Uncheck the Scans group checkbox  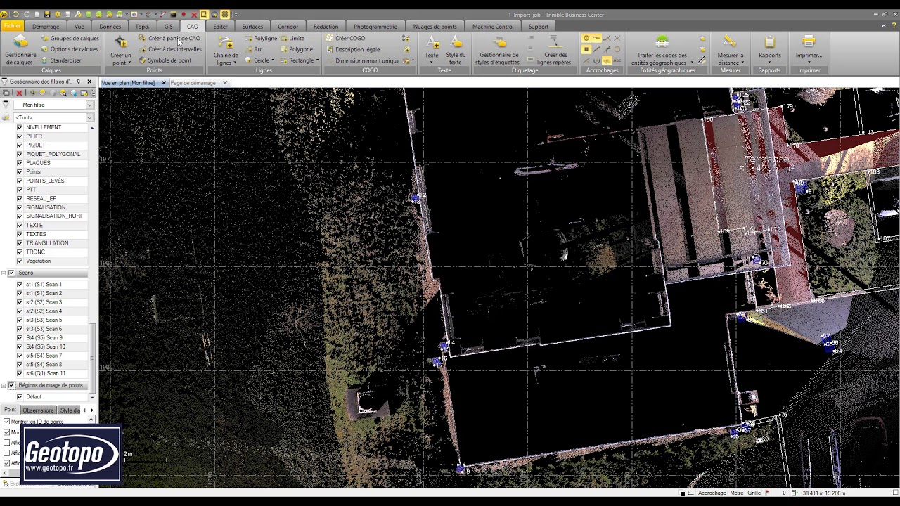(11, 273)
